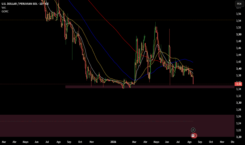The width and height of the screenshot is (245, 145).
Task: Open the US flag economic event marker
Action: [193, 136]
